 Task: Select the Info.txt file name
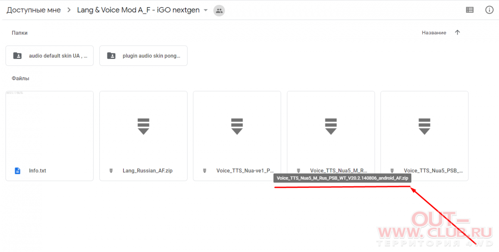[x=37, y=170]
